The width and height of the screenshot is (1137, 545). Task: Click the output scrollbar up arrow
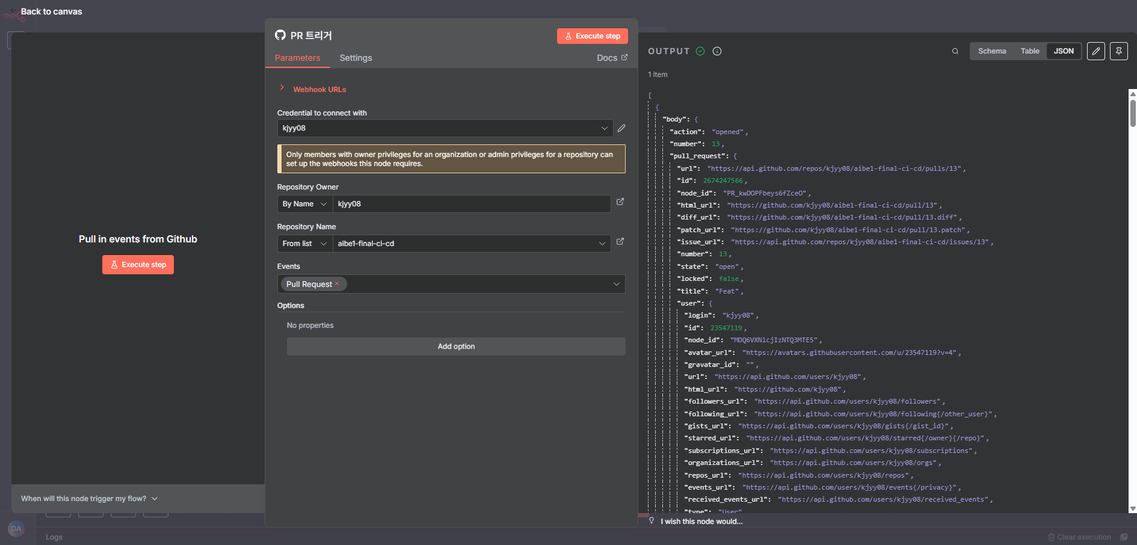point(1133,94)
